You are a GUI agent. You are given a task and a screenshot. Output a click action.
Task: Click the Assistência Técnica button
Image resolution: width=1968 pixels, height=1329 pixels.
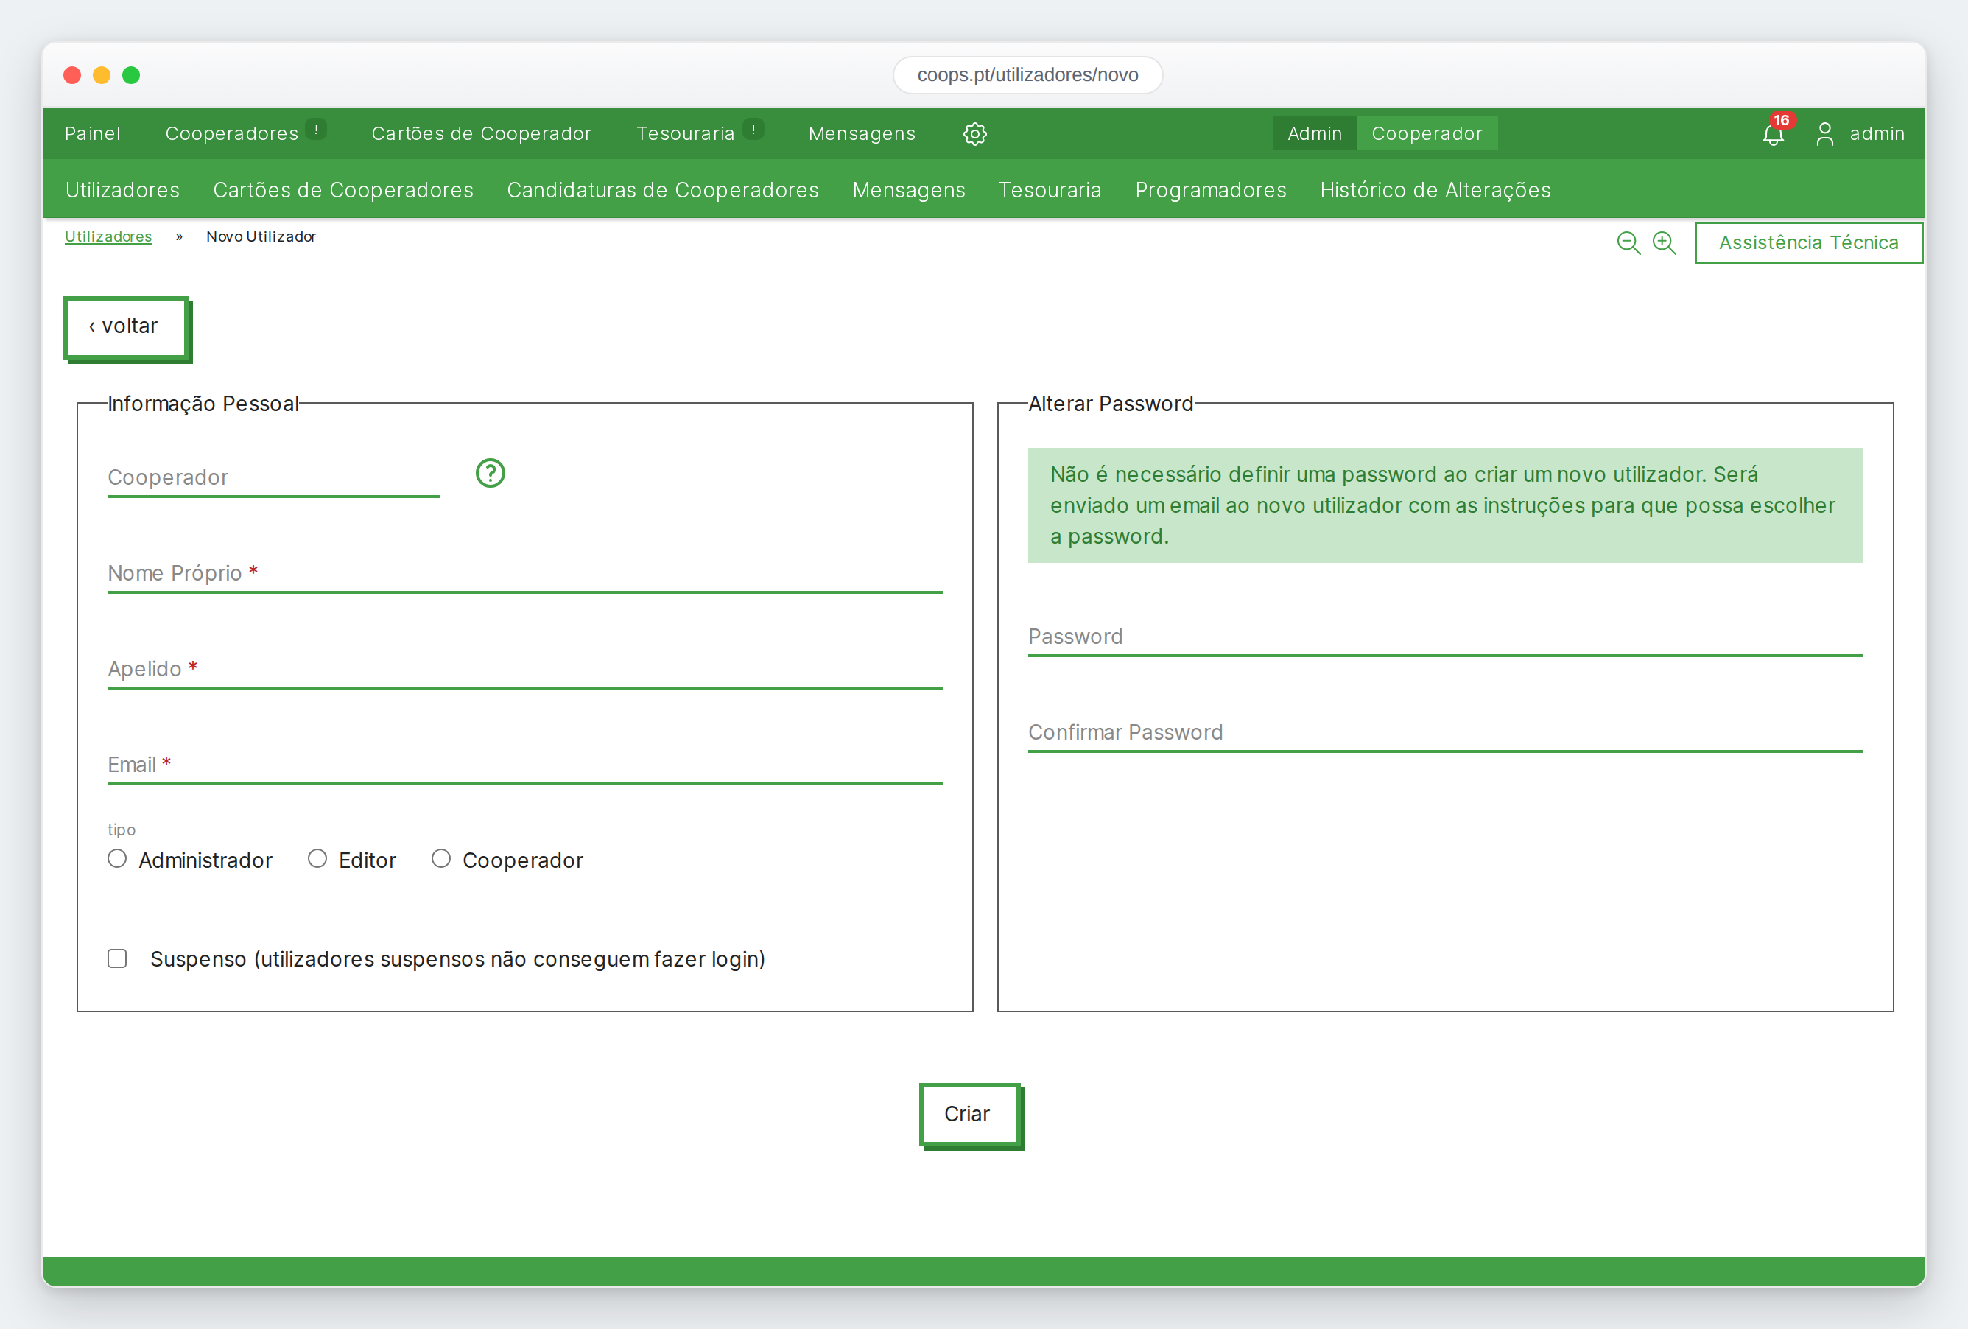1808,243
